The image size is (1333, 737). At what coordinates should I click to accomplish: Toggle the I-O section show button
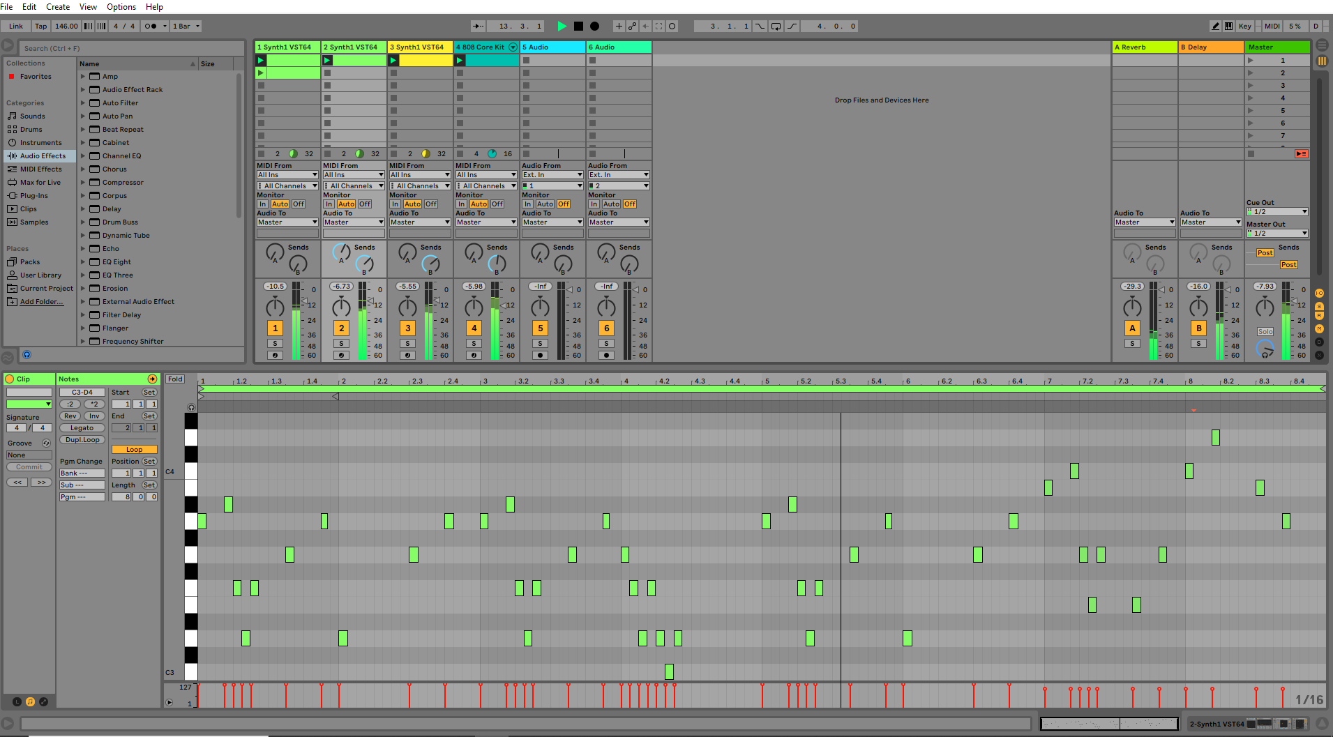coord(1319,293)
